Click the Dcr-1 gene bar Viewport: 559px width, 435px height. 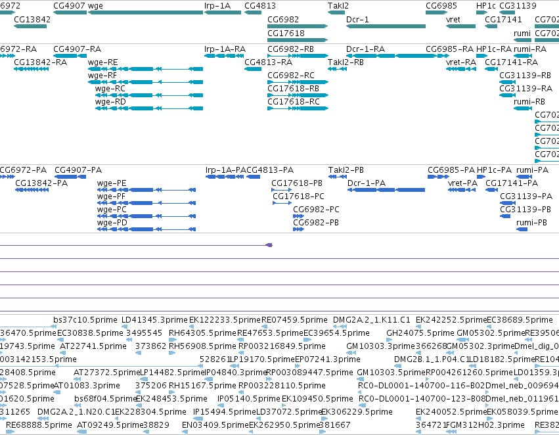point(386,26)
